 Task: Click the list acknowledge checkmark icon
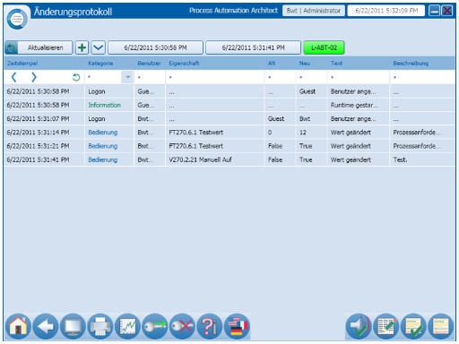(413, 326)
